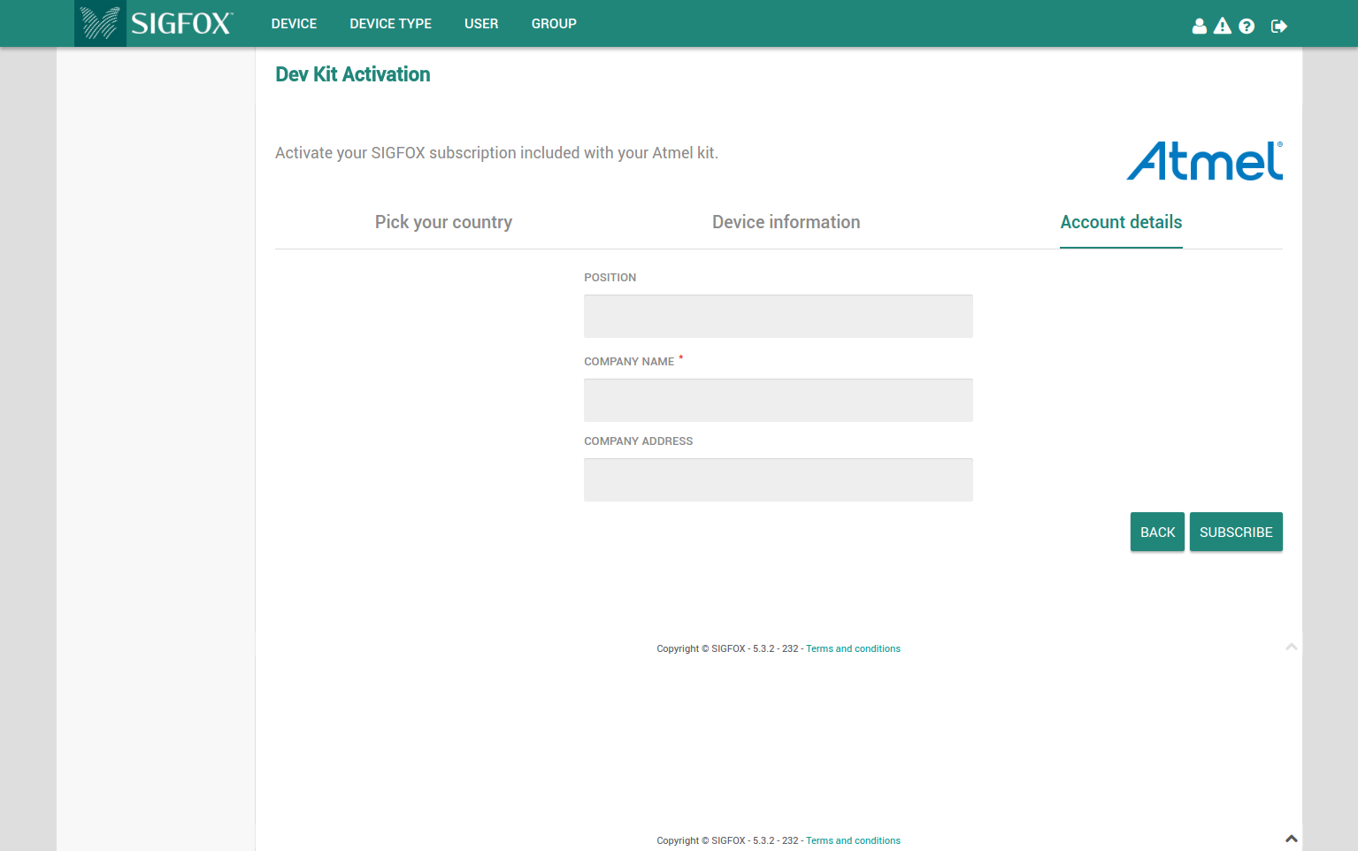Image resolution: width=1358 pixels, height=851 pixels.
Task: Click the upper scroll-to-top chevron
Action: (1292, 647)
